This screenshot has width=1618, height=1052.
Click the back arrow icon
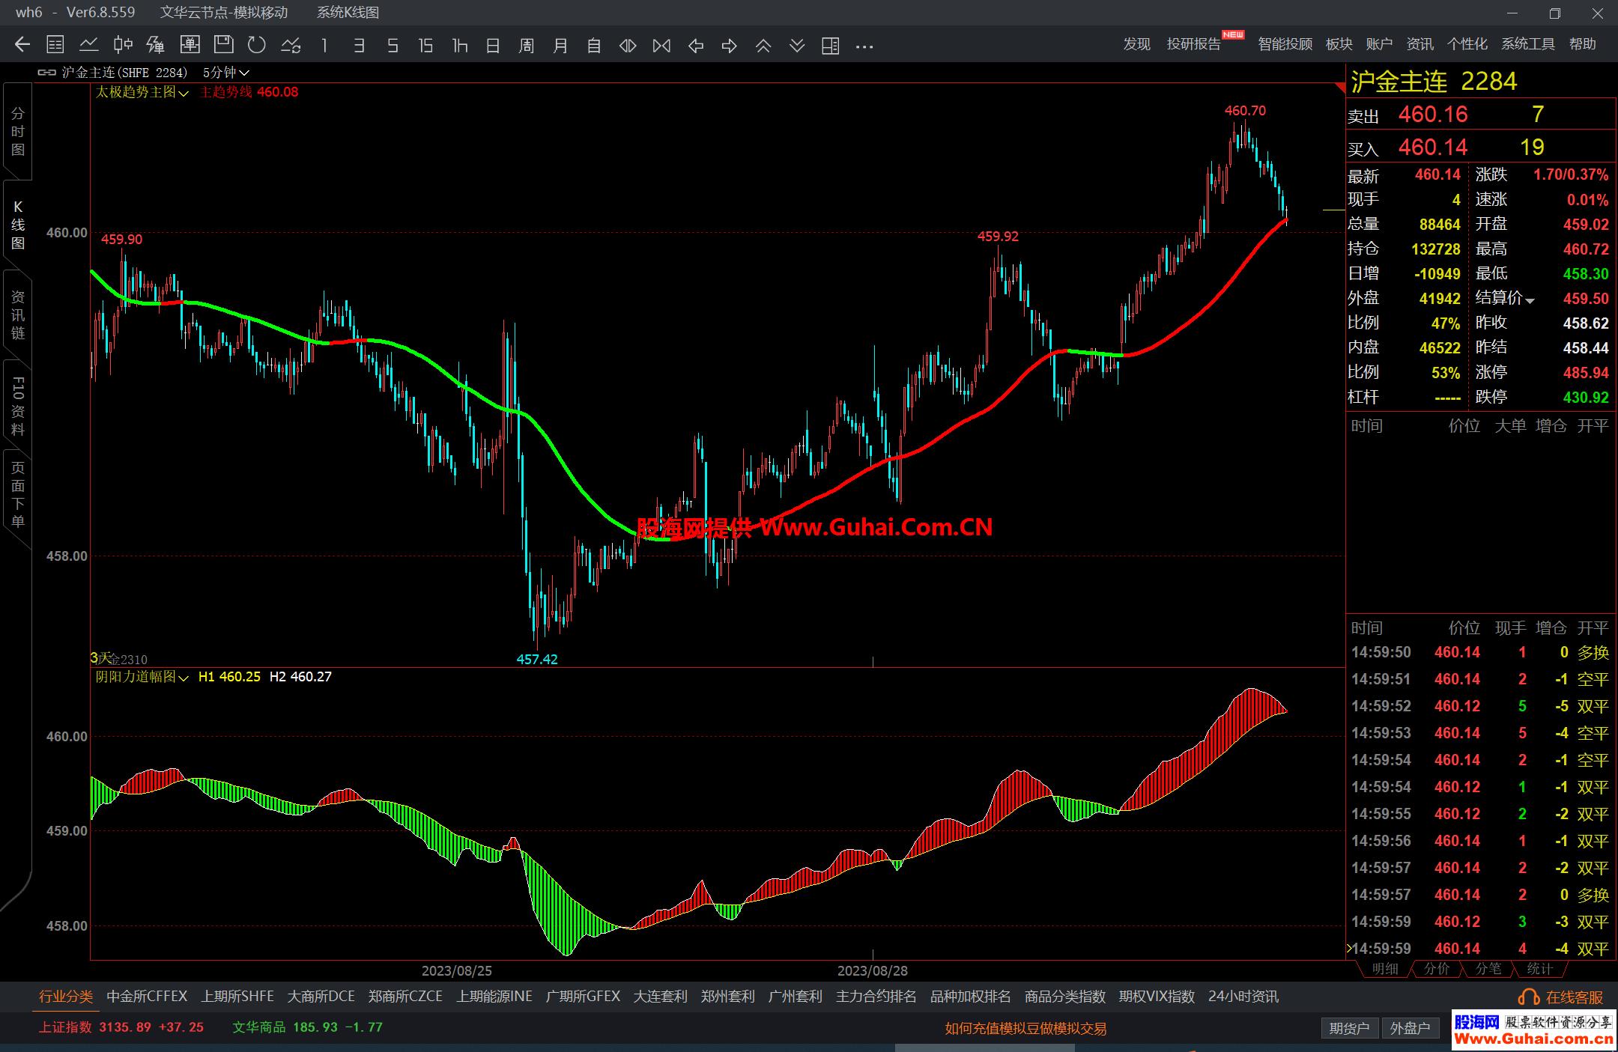[x=22, y=46]
